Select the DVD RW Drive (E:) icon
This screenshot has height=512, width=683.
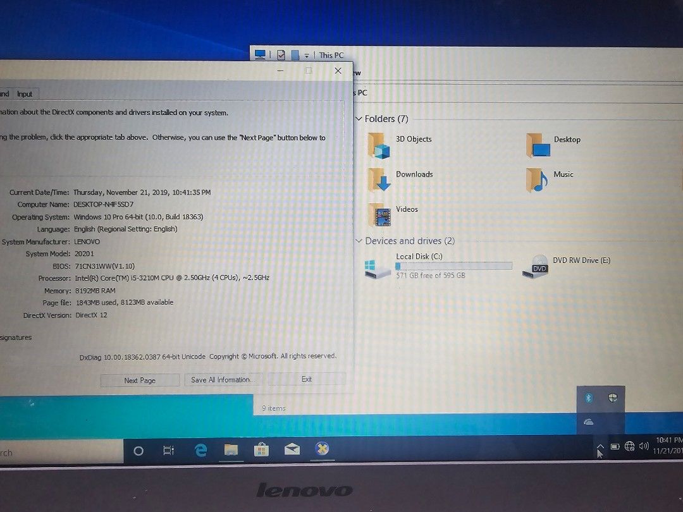tap(536, 266)
